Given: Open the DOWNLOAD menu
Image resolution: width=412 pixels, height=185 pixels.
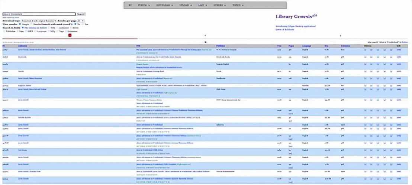Looking at the screenshot, I should [164, 5].
